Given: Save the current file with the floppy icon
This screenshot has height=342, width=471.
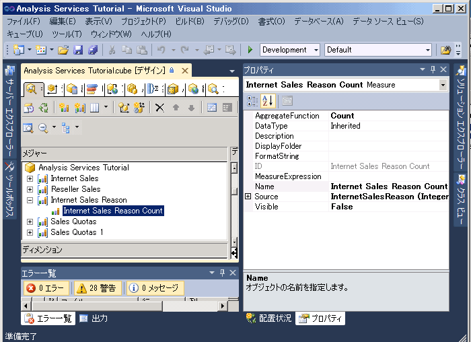Looking at the screenshot, I should tap(78, 50).
